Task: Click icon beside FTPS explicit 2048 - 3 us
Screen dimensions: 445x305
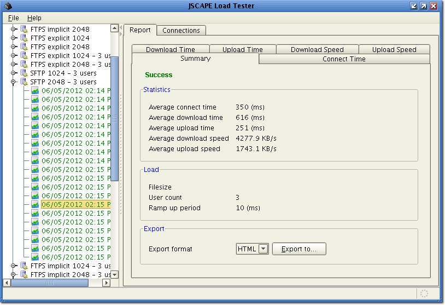Action: tap(24, 65)
